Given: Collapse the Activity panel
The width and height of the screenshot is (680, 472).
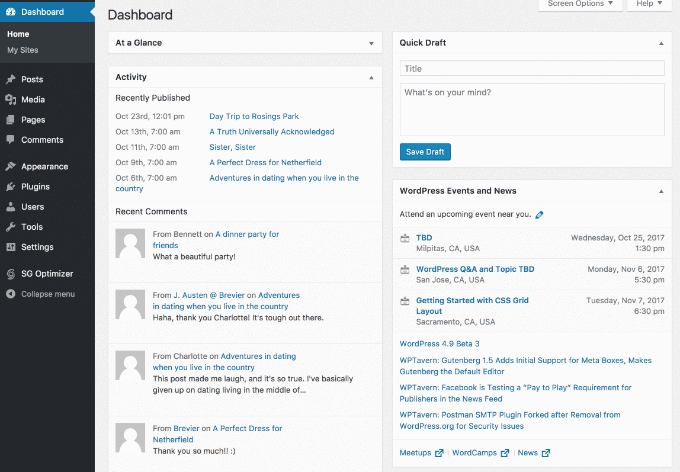Looking at the screenshot, I should (371, 78).
